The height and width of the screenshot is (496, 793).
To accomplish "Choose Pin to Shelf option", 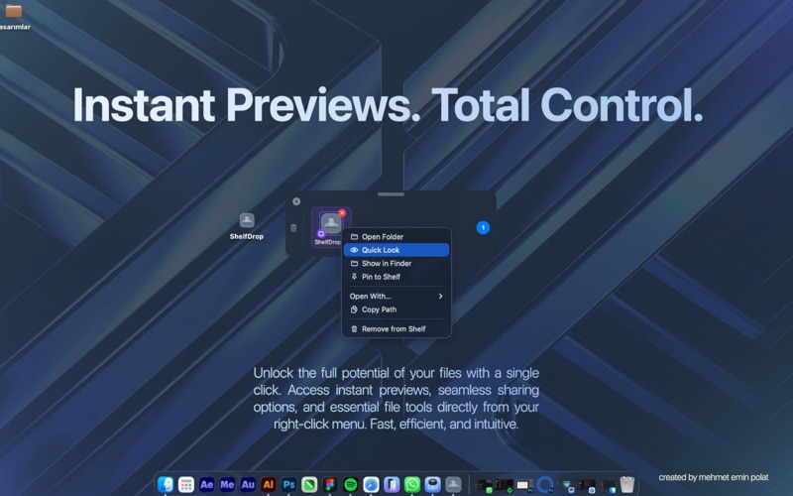I will (x=396, y=277).
